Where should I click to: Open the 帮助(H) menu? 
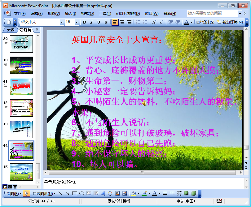[170, 14]
